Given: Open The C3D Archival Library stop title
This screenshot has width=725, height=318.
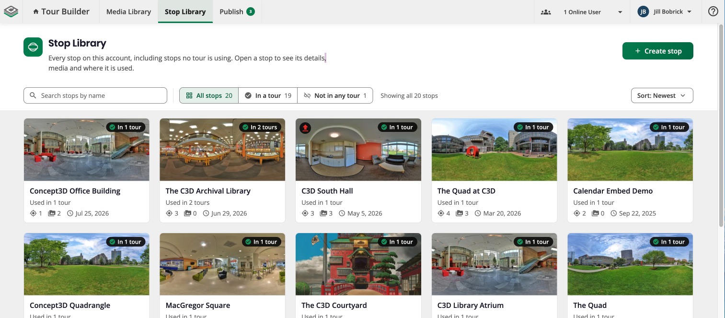Looking at the screenshot, I should (208, 191).
